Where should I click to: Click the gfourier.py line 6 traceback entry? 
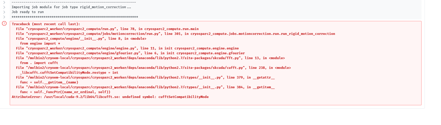130,53
